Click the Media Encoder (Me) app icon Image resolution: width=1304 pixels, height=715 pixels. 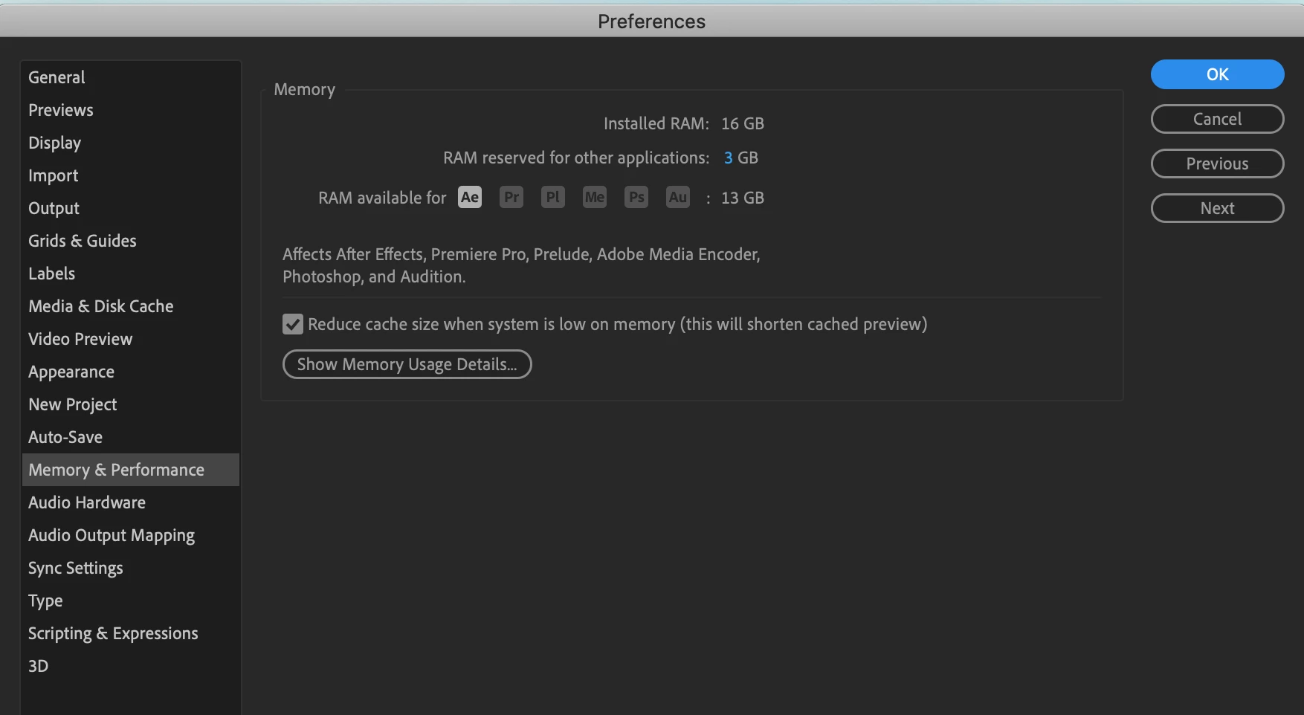pos(595,197)
